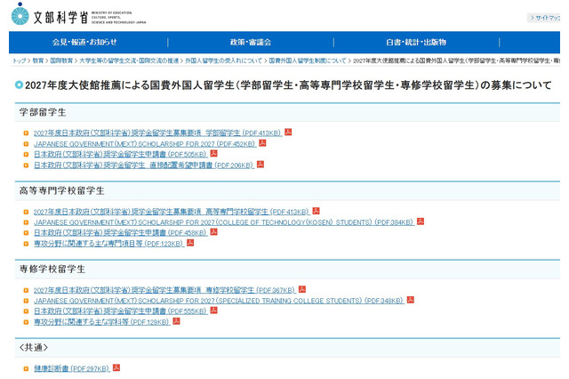Click the 学部留学生 section heading
569x379 pixels.
tap(43, 112)
